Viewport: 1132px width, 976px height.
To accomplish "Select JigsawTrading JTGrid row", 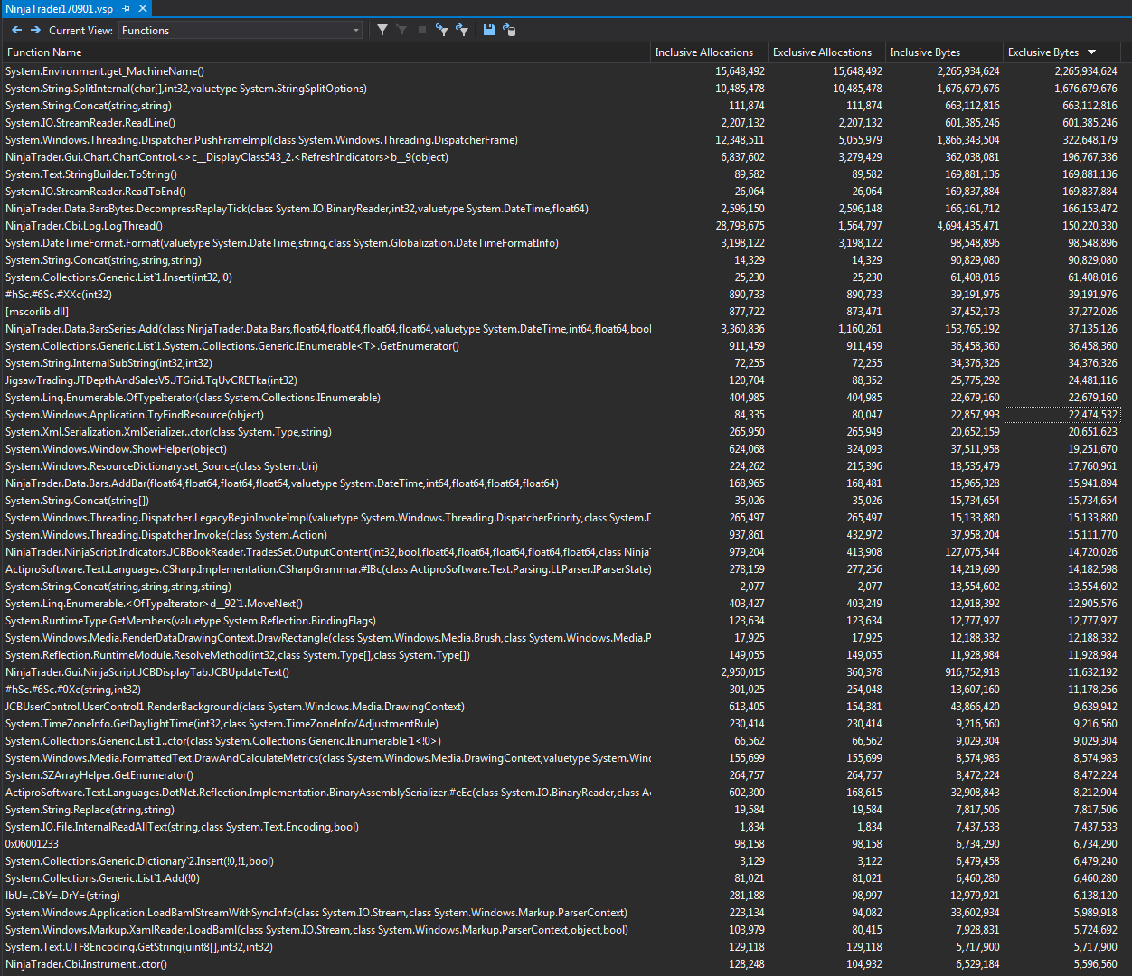I will point(561,380).
